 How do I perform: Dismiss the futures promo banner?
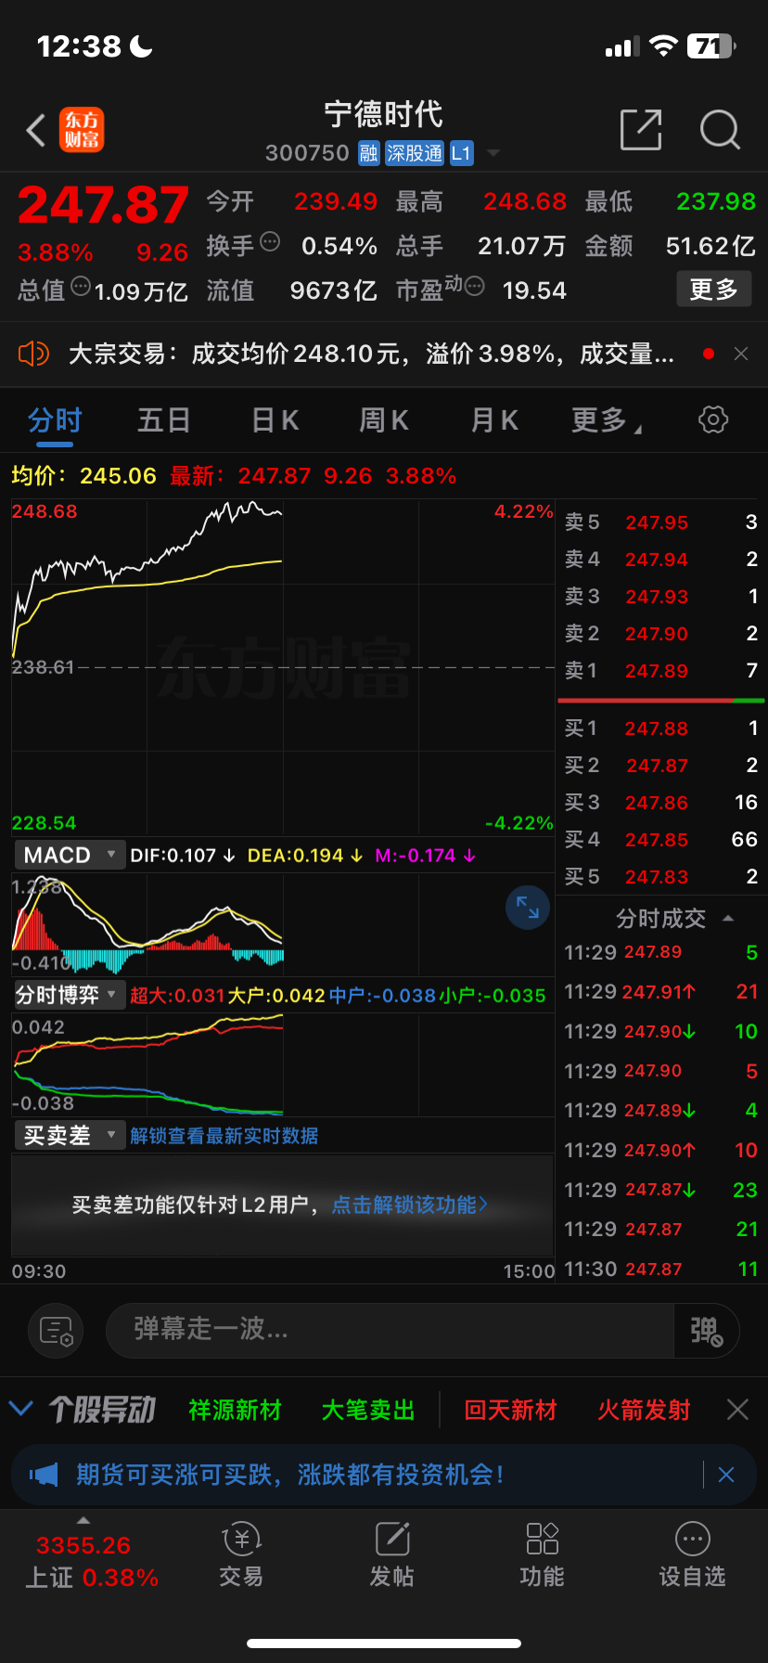coord(726,1475)
